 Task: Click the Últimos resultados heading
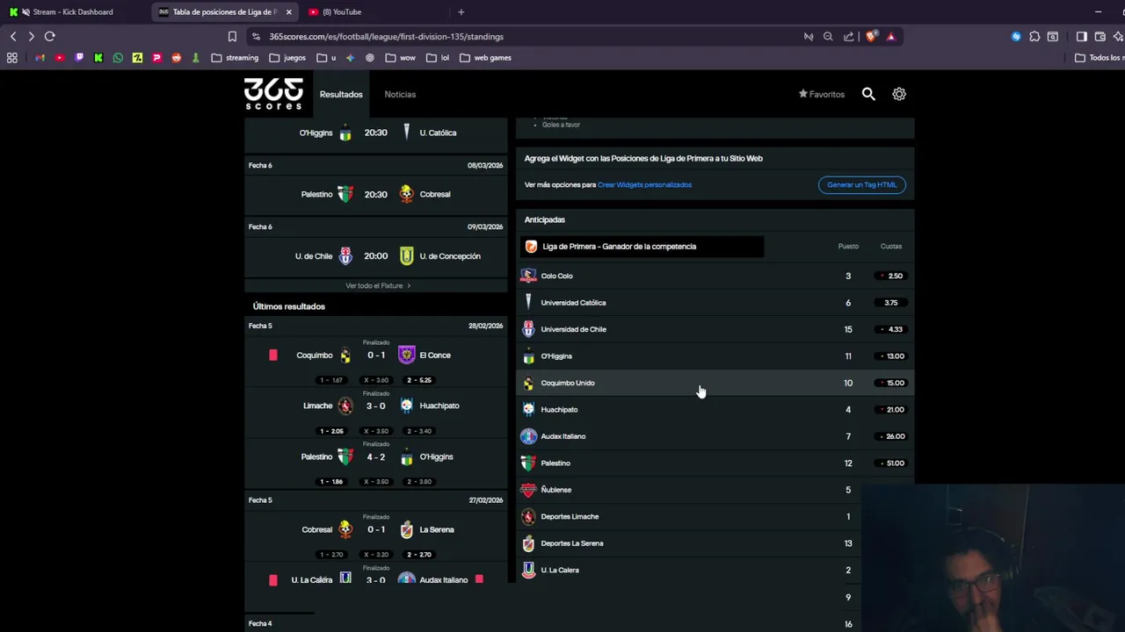[x=288, y=306]
